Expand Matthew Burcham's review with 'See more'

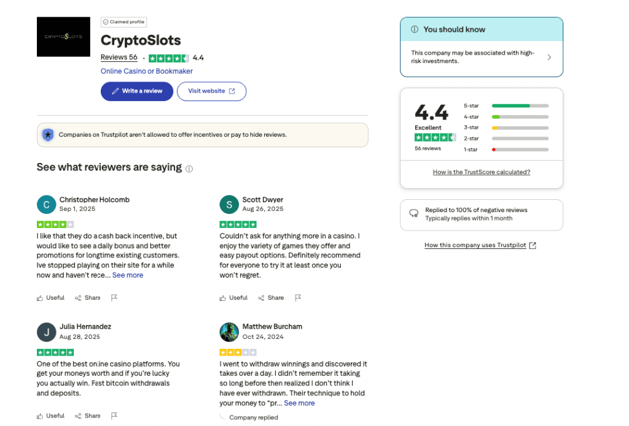pyautogui.click(x=299, y=403)
